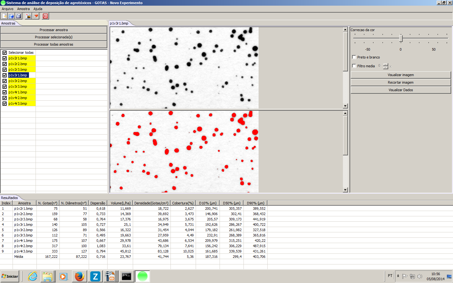Click Processar todas amostras button
Image resolution: width=453 pixels, height=283 pixels.
coord(54,44)
